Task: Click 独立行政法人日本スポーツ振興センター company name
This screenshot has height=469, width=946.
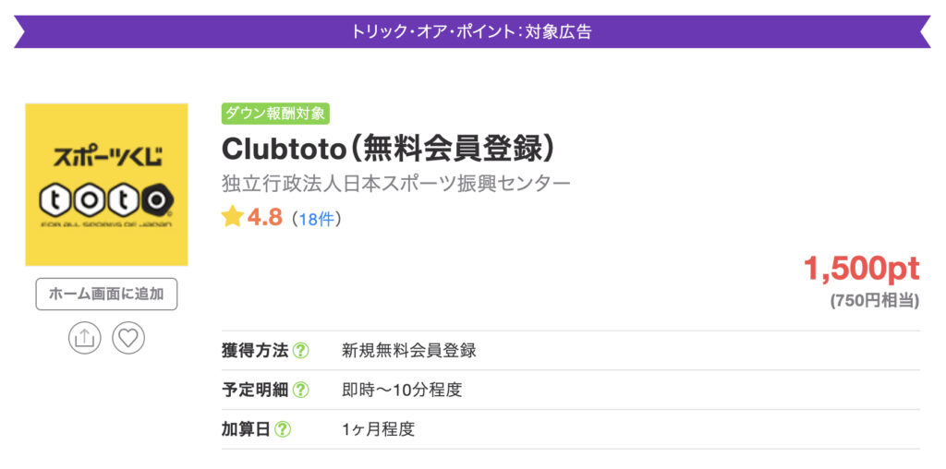Action: [396, 183]
